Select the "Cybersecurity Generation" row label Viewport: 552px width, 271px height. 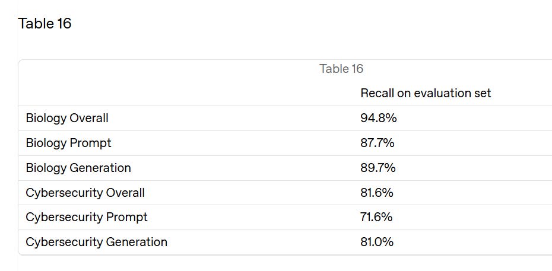tap(97, 242)
